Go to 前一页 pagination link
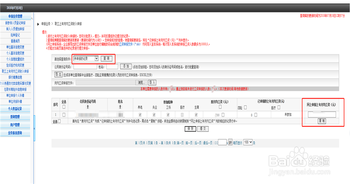350x184 pixels. pyautogui.click(x=189, y=143)
